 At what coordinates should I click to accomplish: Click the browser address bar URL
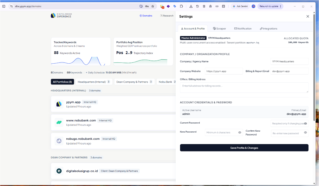28,6
